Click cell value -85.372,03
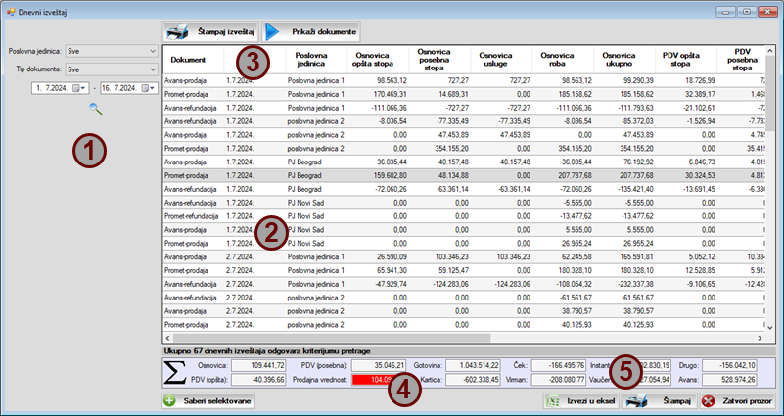 [637, 121]
